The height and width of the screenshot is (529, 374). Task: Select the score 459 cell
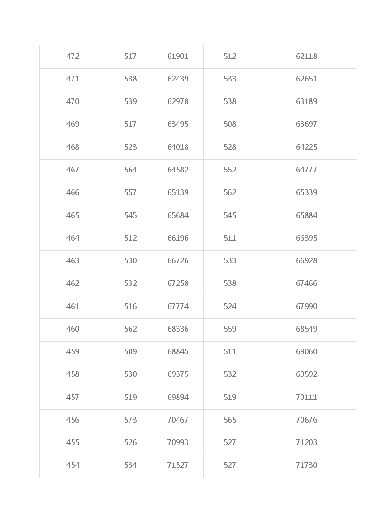click(73, 352)
